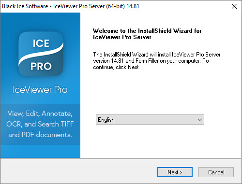The width and height of the screenshot is (242, 184).
Task: Select the English text in language combo box
Action: [x=106, y=120]
